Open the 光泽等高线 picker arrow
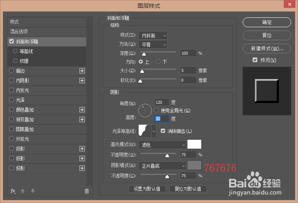 coord(154,131)
